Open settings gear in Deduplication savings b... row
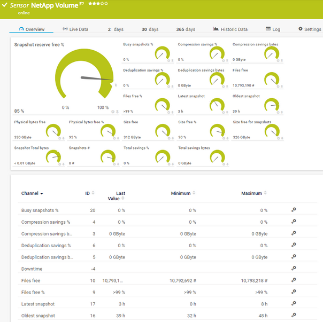 pos(294,256)
